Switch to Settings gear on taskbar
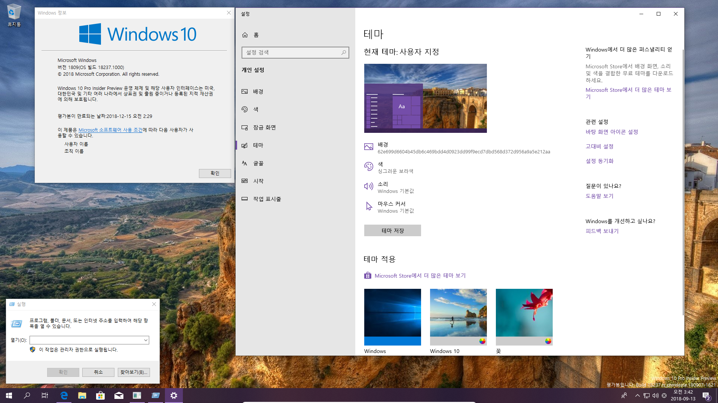This screenshot has height=403, width=718. pyautogui.click(x=174, y=396)
